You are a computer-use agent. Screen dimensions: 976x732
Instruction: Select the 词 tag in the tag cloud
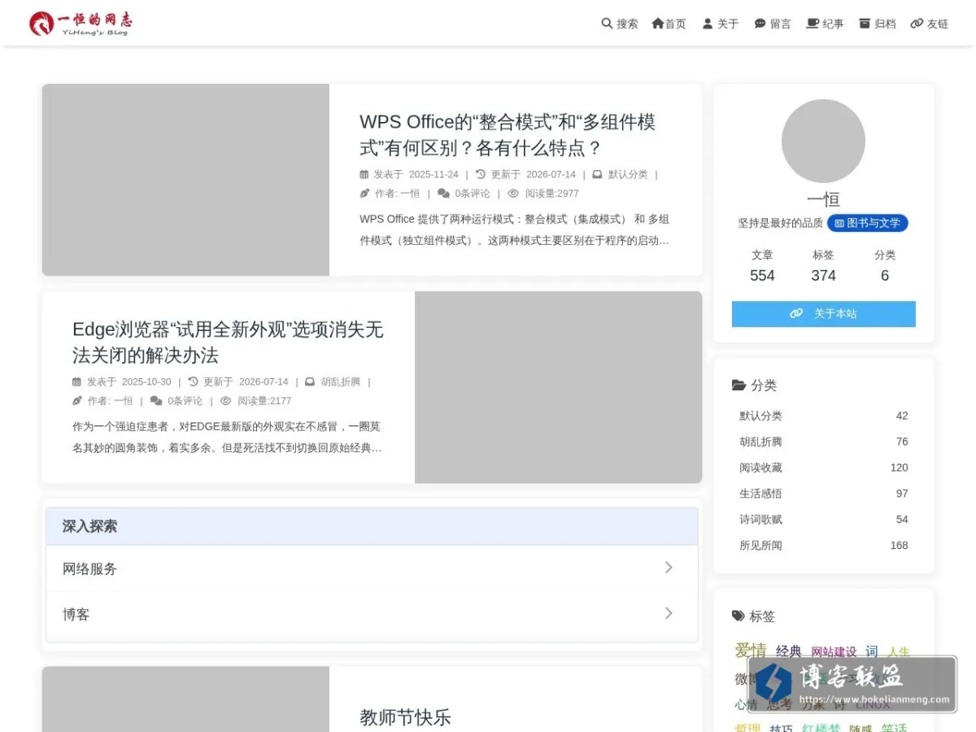[872, 651]
